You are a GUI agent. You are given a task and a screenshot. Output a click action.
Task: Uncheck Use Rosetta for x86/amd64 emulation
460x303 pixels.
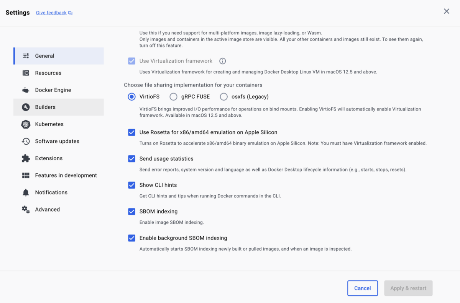pyautogui.click(x=131, y=132)
